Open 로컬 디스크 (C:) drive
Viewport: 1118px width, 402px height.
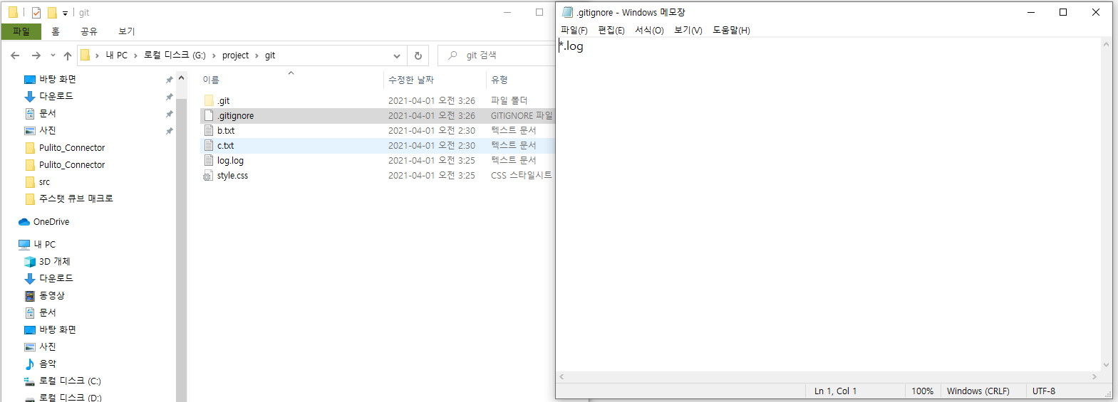click(70, 381)
